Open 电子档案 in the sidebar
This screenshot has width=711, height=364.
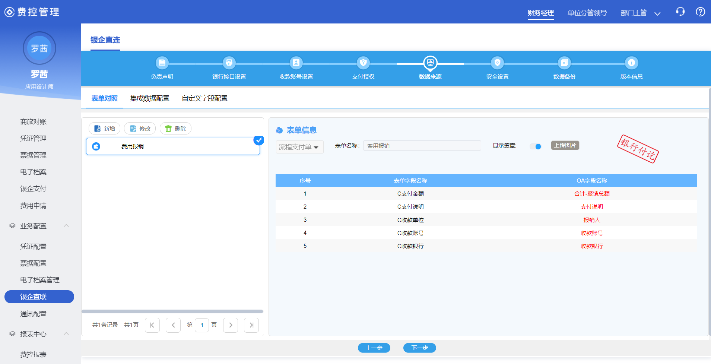pyautogui.click(x=33, y=172)
